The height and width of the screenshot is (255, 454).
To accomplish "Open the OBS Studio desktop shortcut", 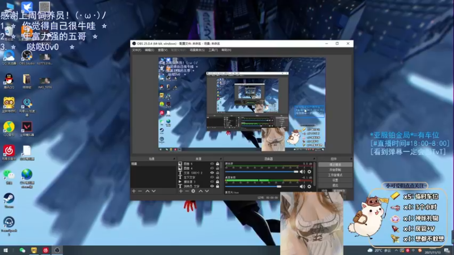I will [27, 57].
